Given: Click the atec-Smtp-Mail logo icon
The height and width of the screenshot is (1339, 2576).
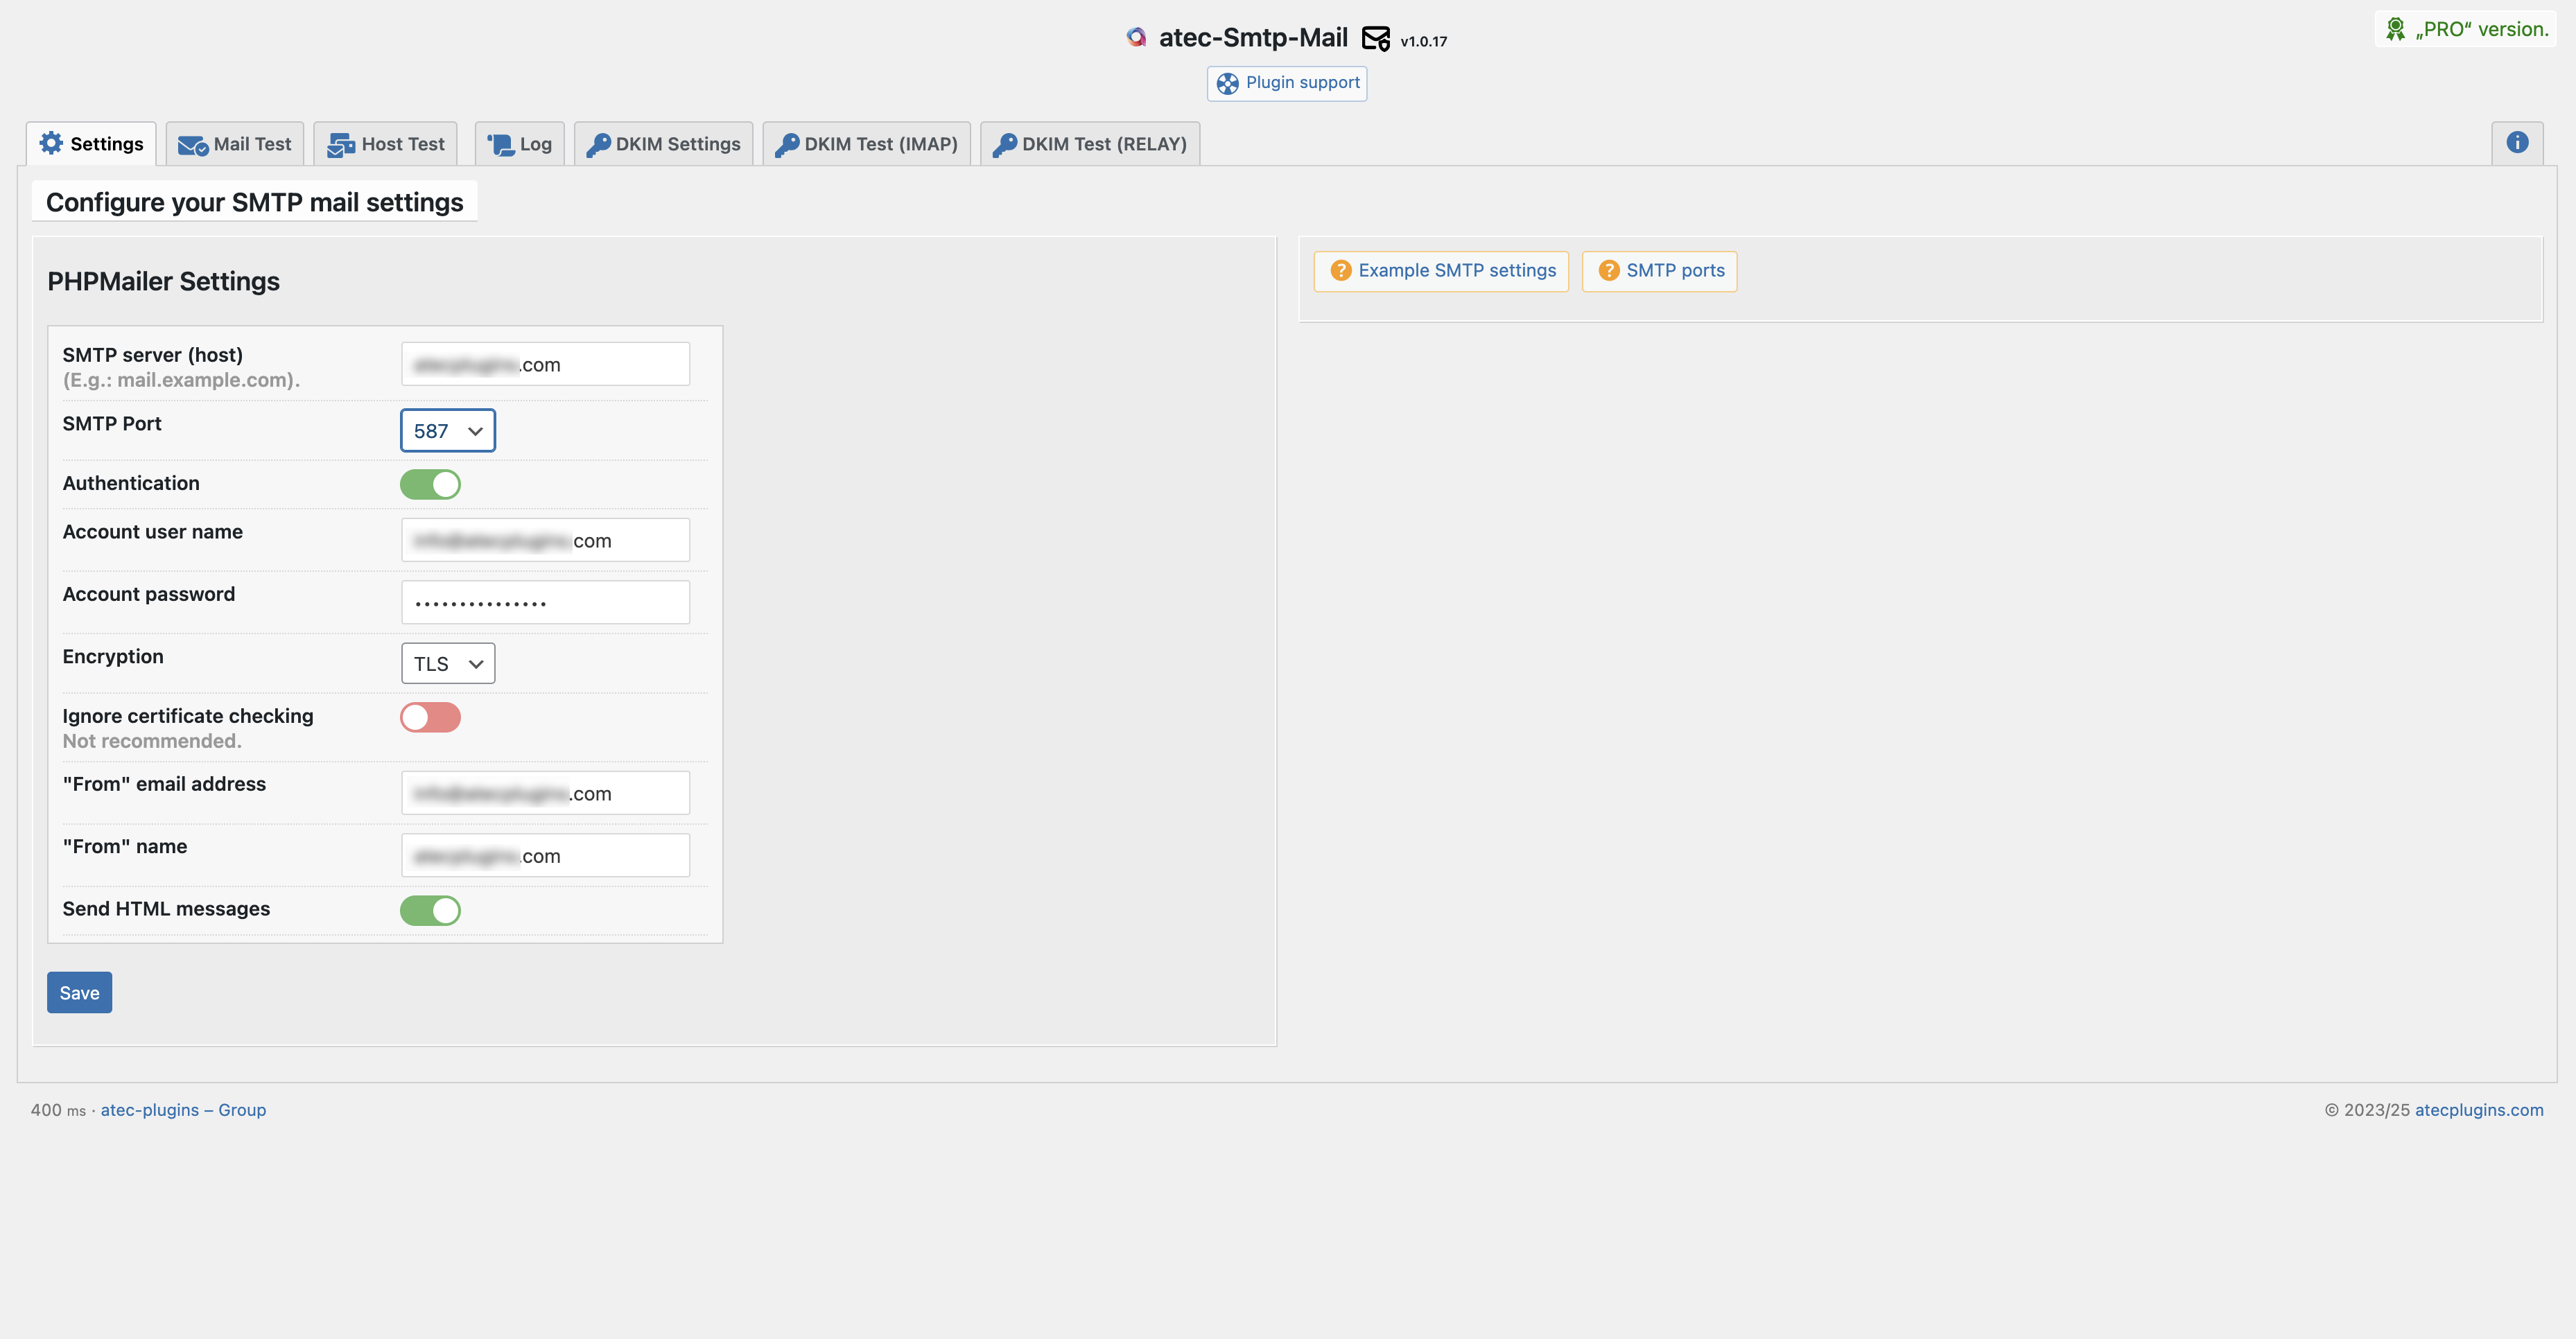Looking at the screenshot, I should point(1136,38).
